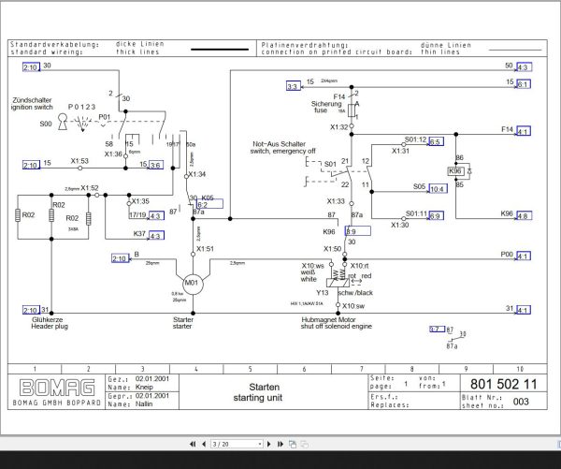Click the 'Hubmagnet Motor' label
The height and width of the screenshot is (469, 561).
click(328, 319)
